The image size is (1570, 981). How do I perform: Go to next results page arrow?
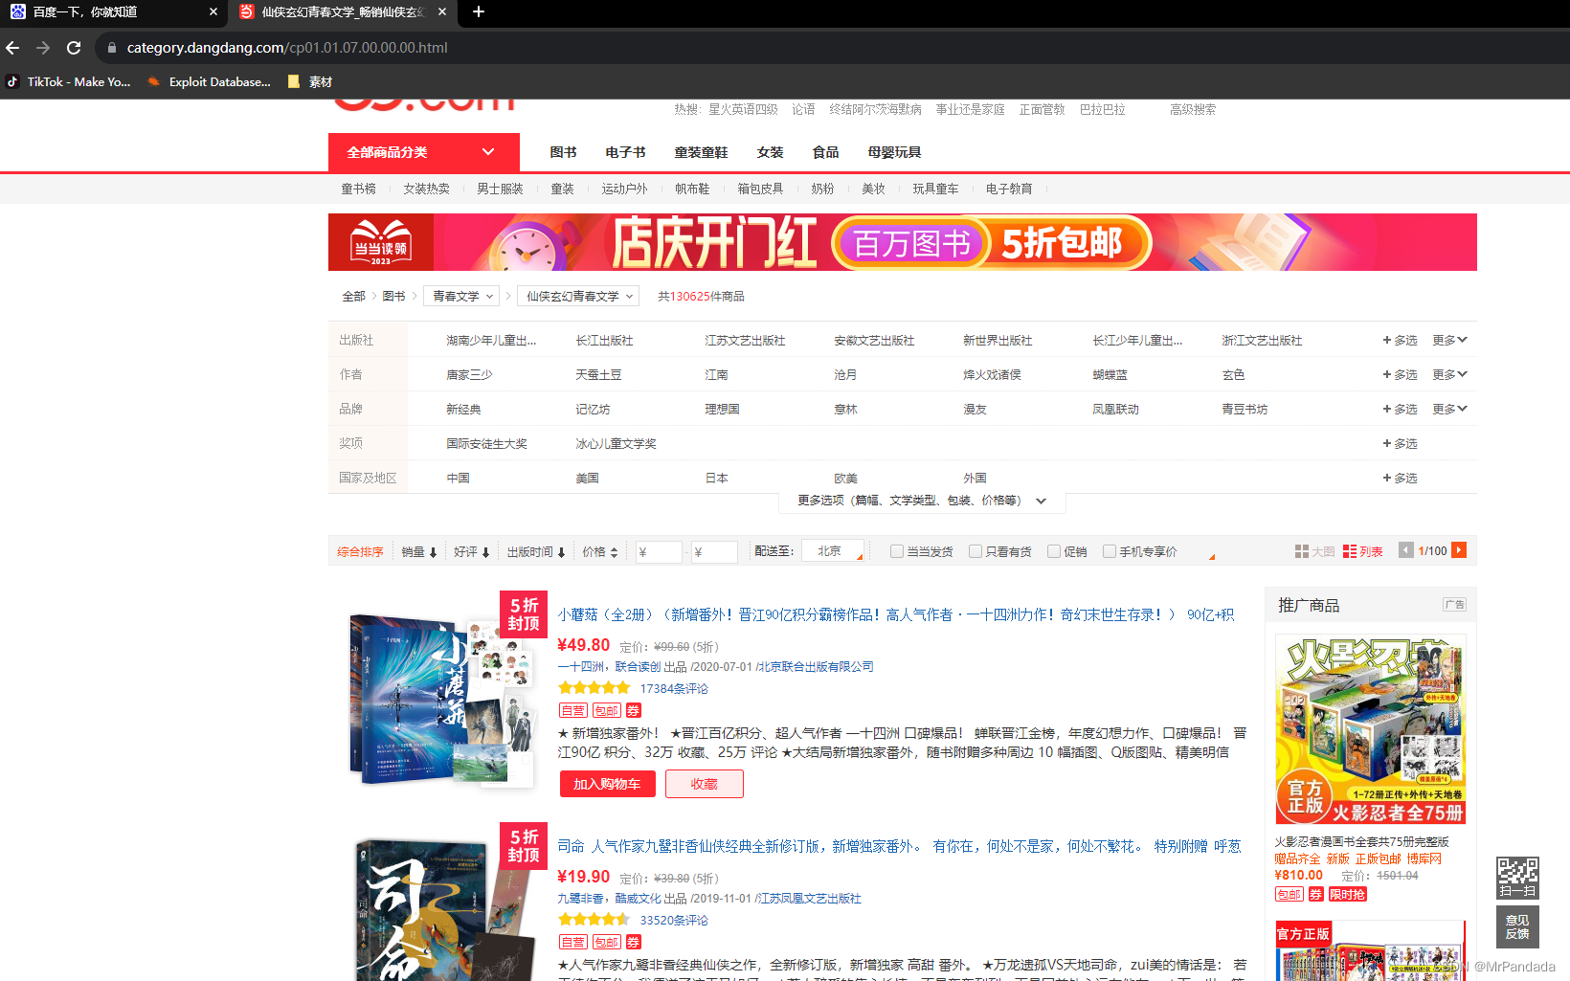point(1459,550)
